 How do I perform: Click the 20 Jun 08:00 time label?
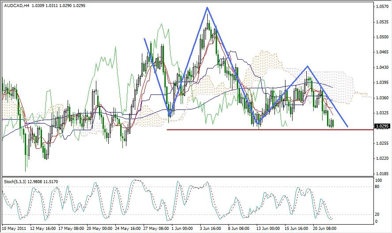(x=324, y=228)
